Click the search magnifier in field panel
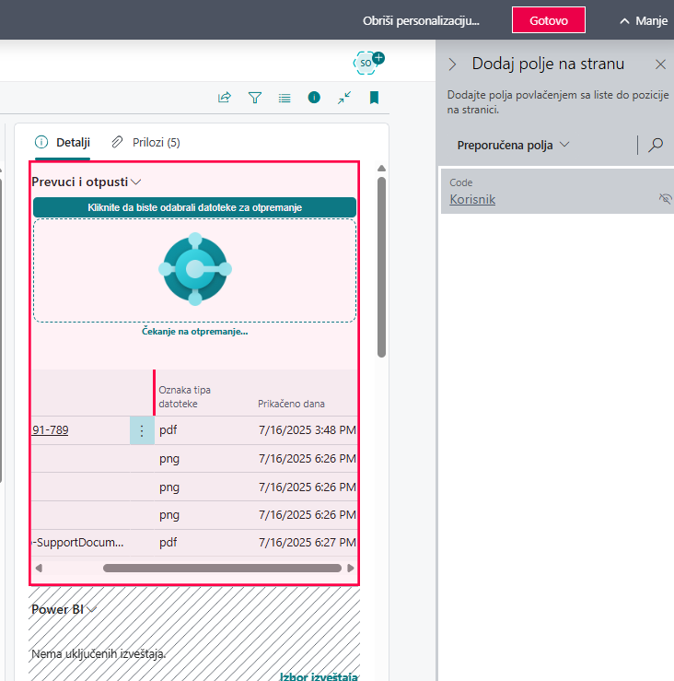This screenshot has height=681, width=674. click(x=656, y=145)
